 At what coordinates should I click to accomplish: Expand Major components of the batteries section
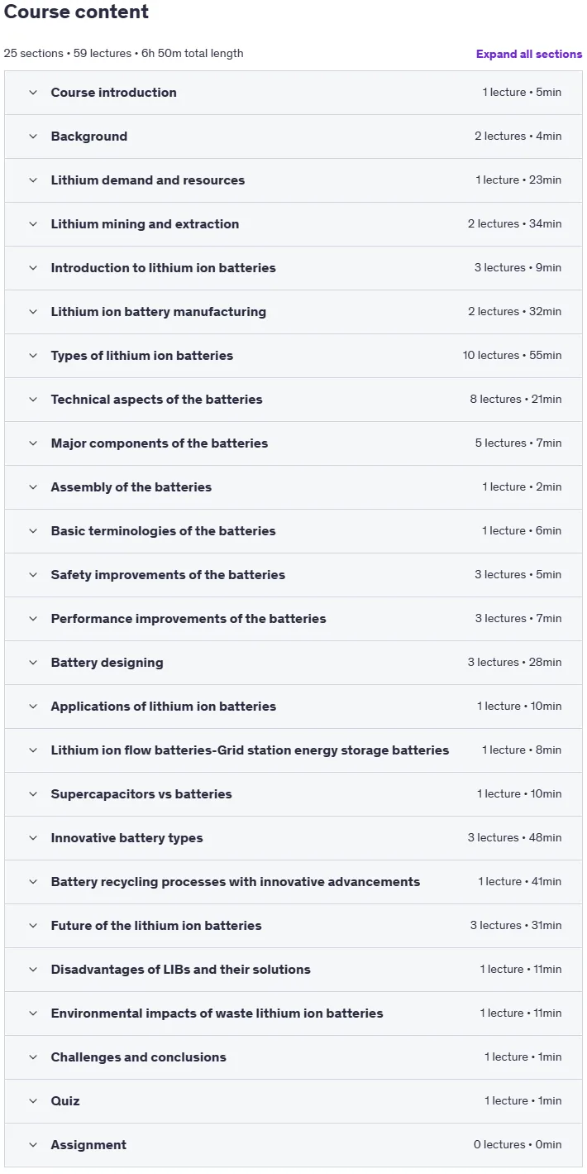[x=293, y=443]
